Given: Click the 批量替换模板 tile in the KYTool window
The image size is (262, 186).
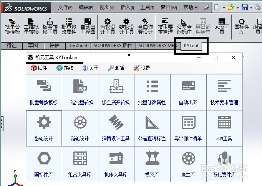Looking at the screenshot, I should [x=44, y=92].
